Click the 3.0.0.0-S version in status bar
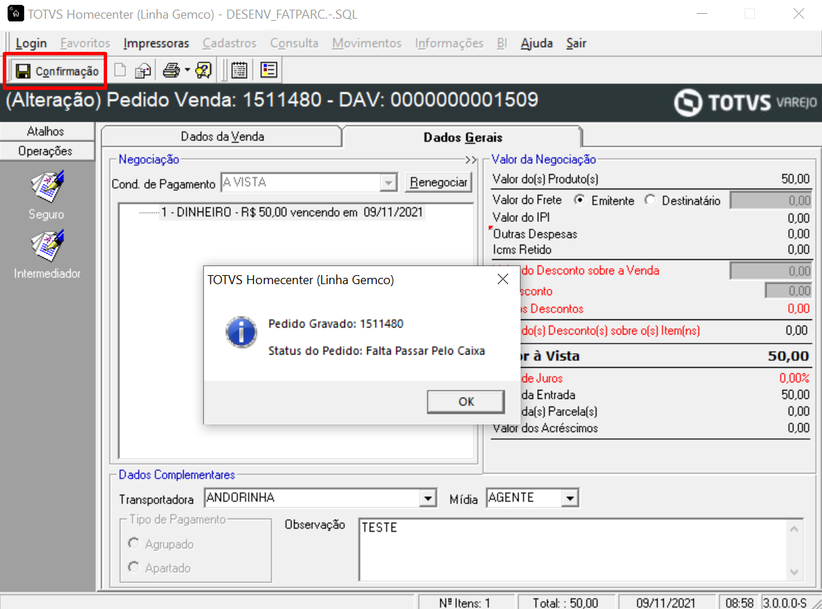 pos(784,603)
